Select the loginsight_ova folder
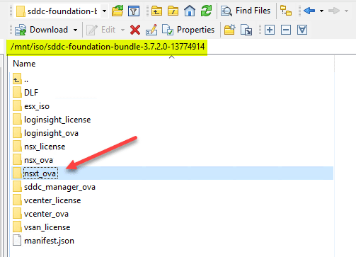Image resolution: width=356 pixels, height=257 pixels. (x=45, y=133)
